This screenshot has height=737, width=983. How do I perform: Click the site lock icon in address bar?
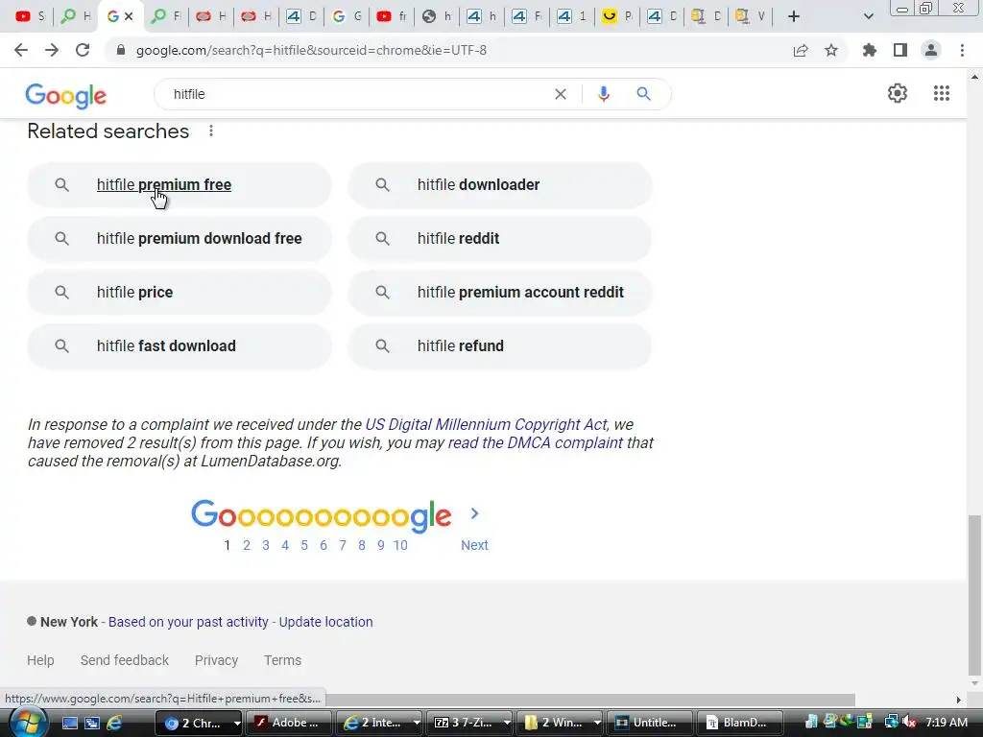pos(121,50)
